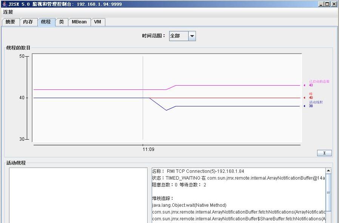Click the java.lang.Object.wait(Native Method) stack line
This screenshot has width=339, height=223.
click(189, 205)
